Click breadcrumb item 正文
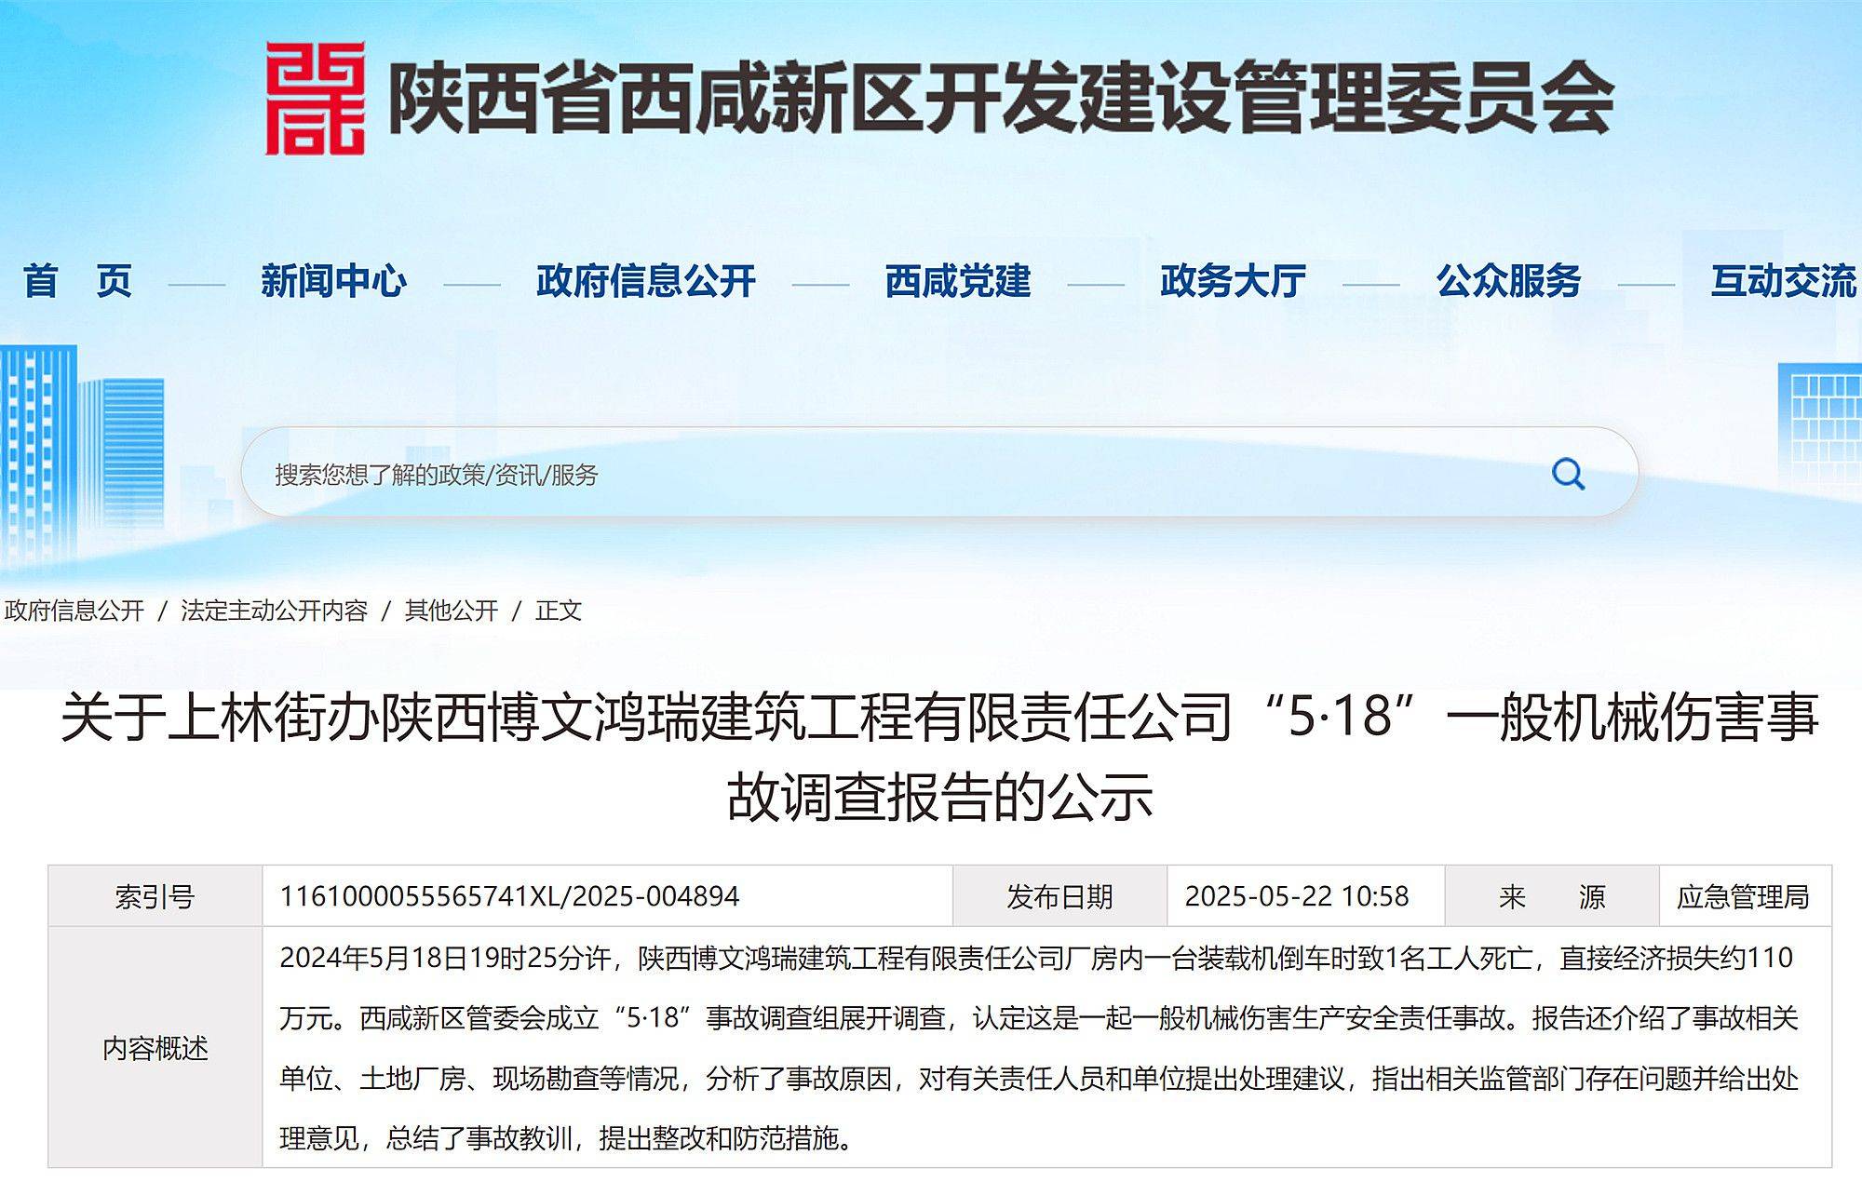This screenshot has width=1862, height=1182. coord(559,611)
